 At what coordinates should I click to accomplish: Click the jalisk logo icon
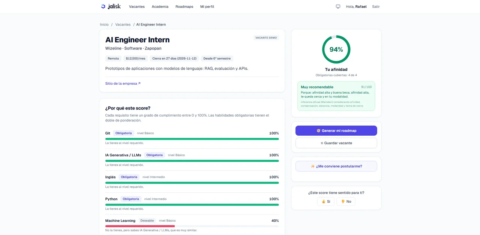(x=103, y=6)
